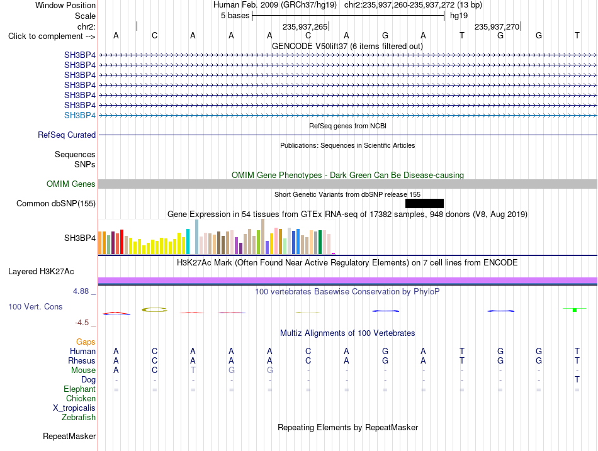
Task: Click the 235,937,265 ruler position
Action: coord(305,26)
